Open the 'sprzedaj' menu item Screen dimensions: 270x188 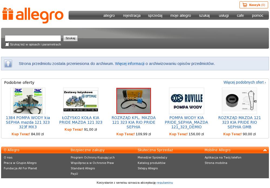pyautogui.click(x=155, y=15)
